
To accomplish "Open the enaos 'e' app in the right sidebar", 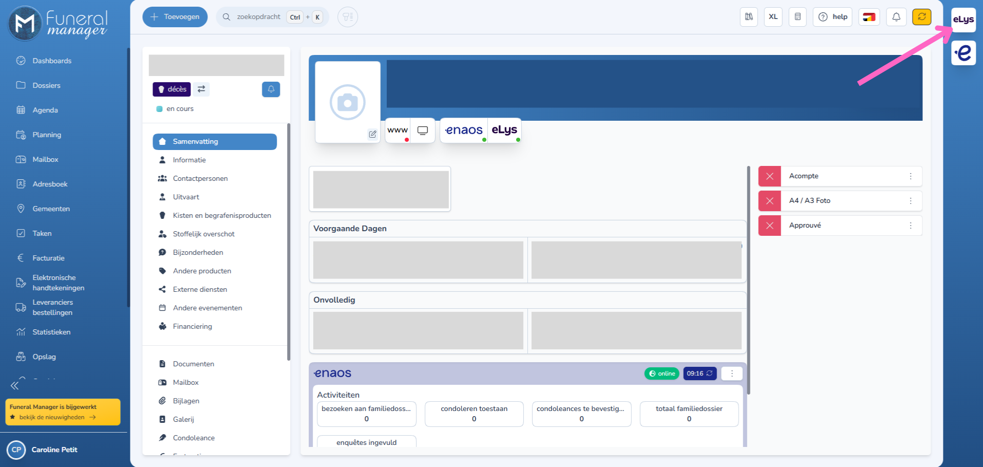I will [x=963, y=53].
